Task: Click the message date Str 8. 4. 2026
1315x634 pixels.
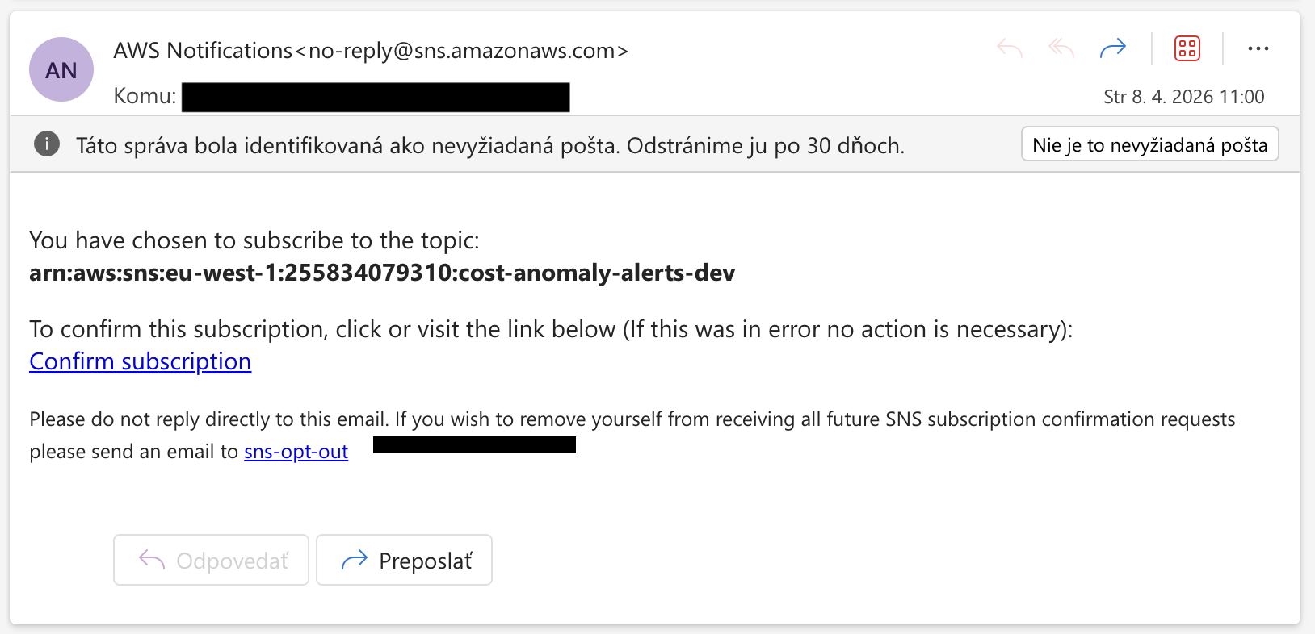Action: tap(1184, 96)
